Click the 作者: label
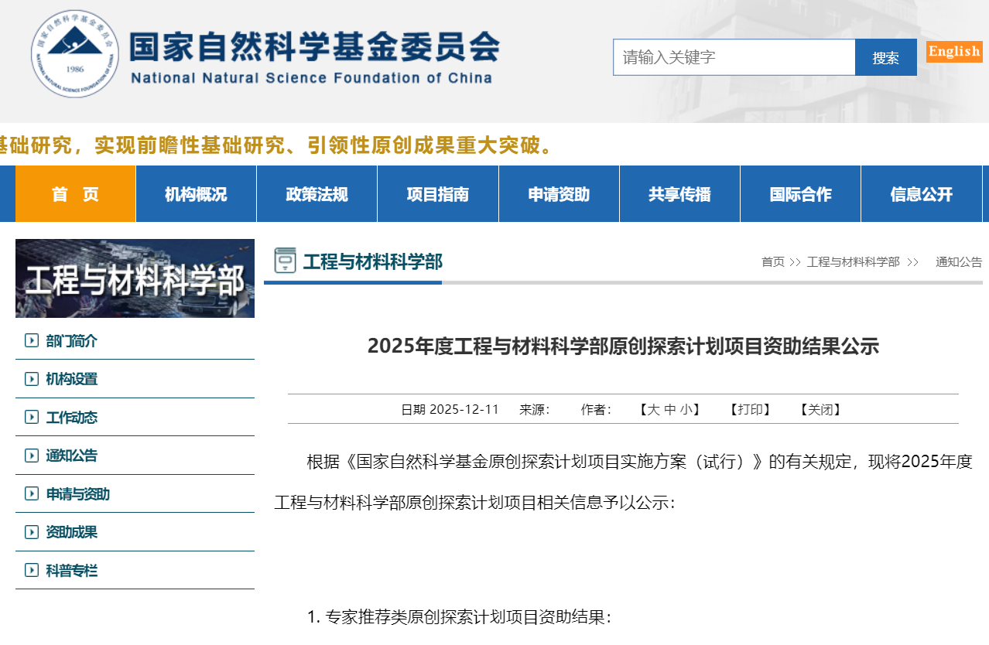This screenshot has width=989, height=645. [x=597, y=409]
